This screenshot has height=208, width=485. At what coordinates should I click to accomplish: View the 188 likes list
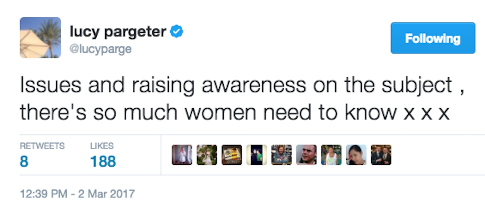[103, 161]
